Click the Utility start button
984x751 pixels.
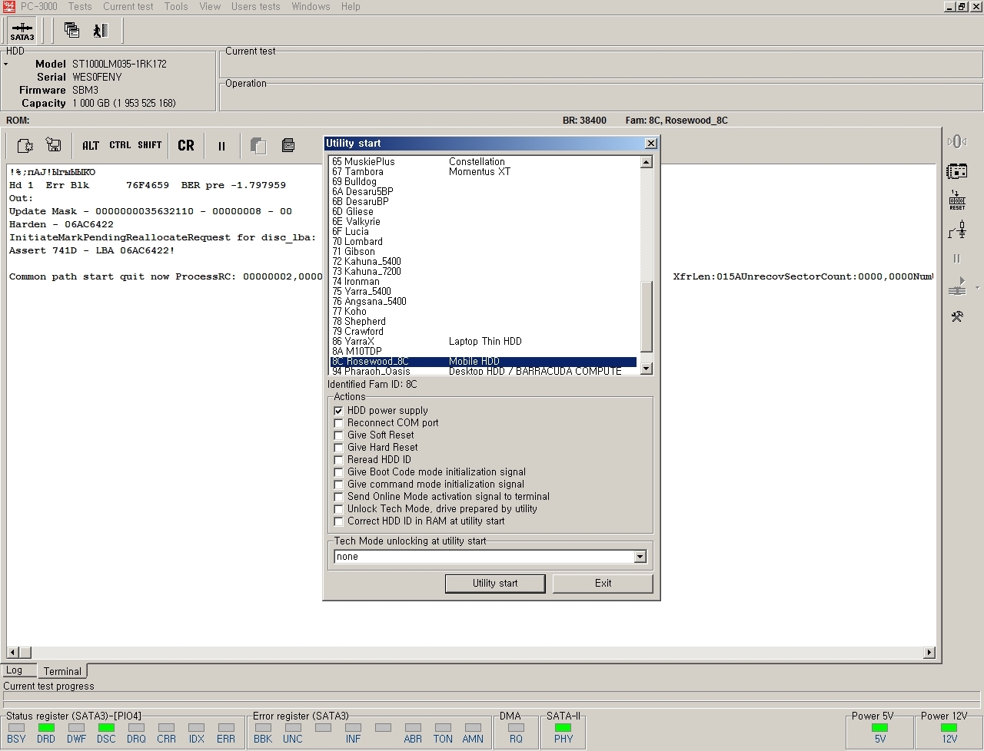click(495, 584)
